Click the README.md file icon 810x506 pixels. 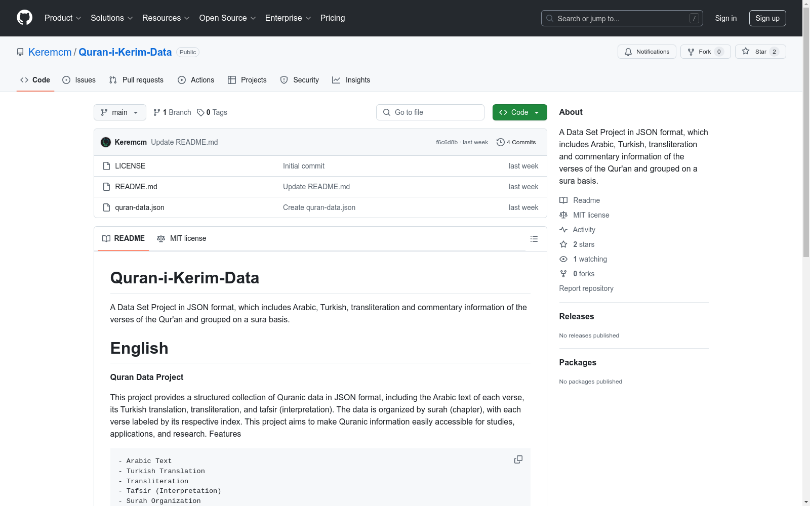106,187
